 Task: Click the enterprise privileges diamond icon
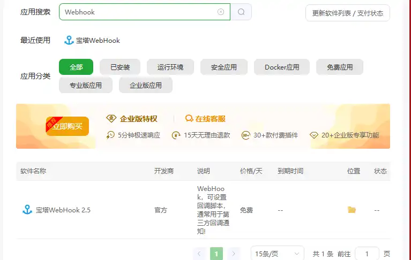coord(111,119)
